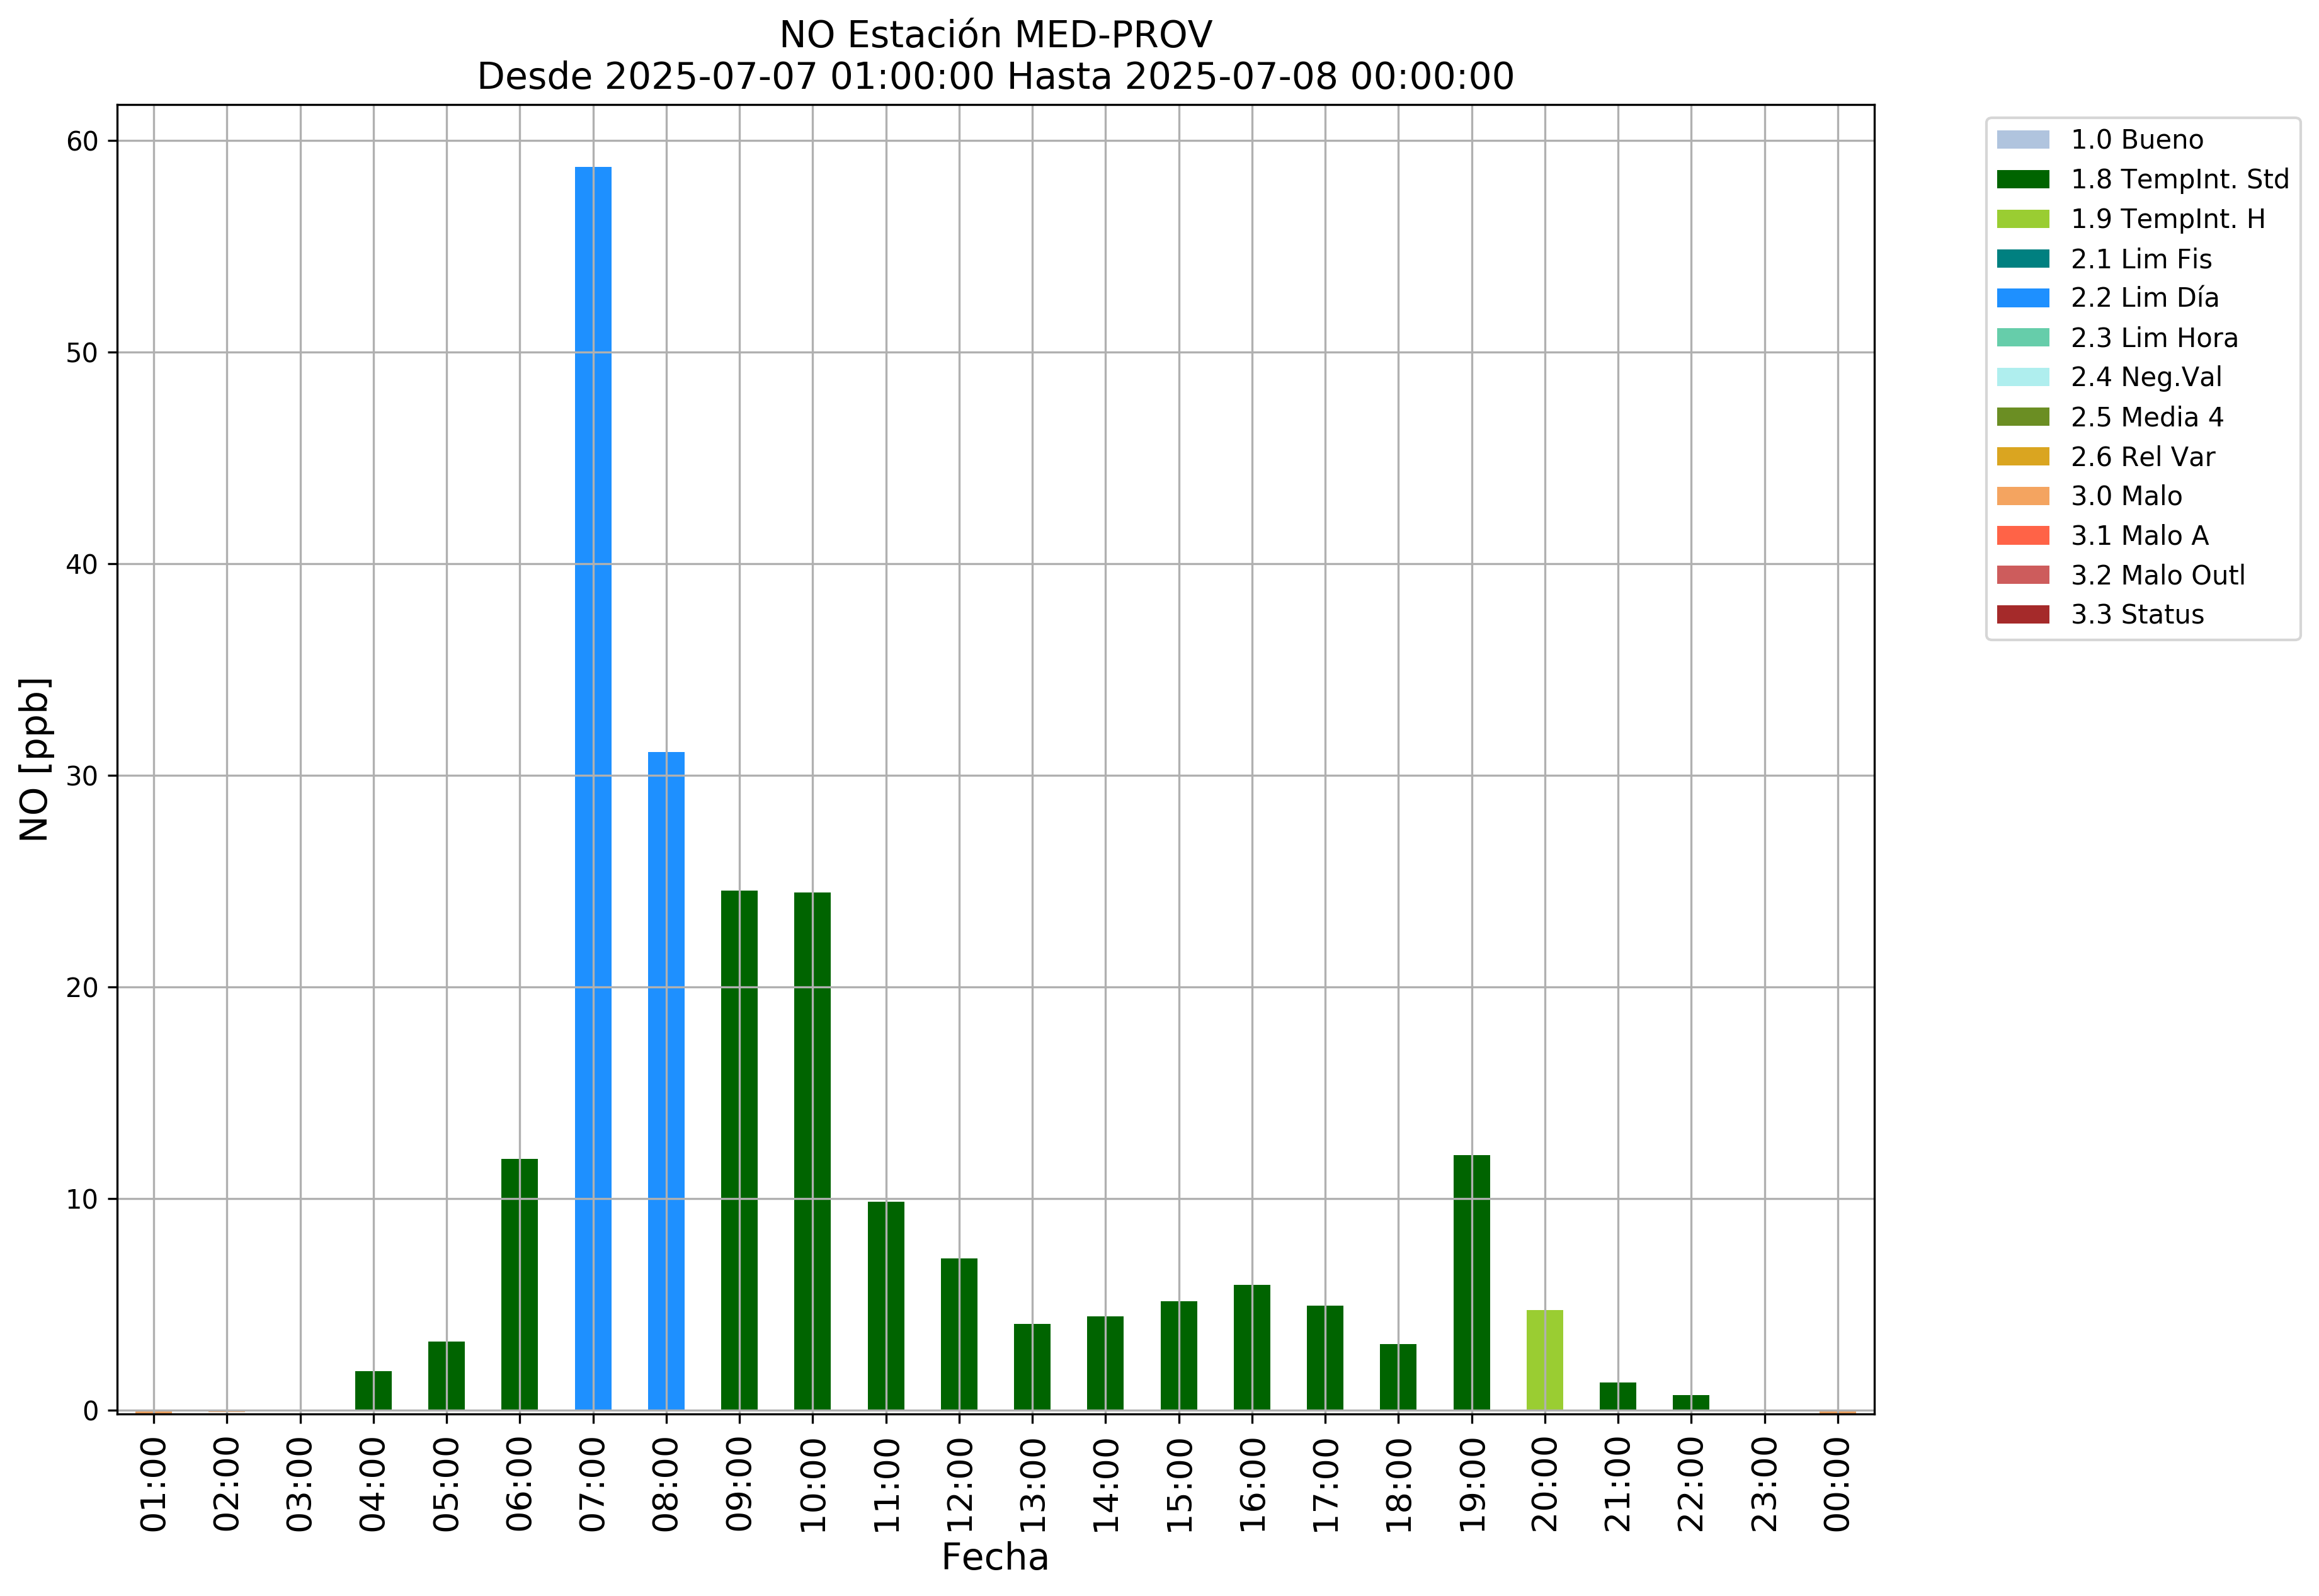Click the dark green bar at 19:00
Image resolution: width=2319 pixels, height=1596 pixels.
coord(1471,1283)
